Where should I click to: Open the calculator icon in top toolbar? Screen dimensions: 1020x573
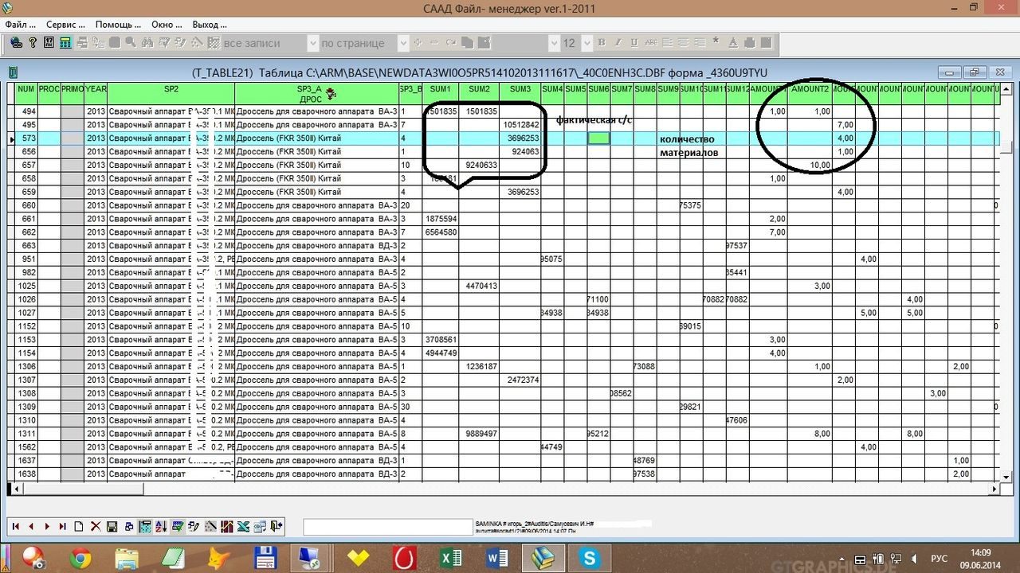point(65,43)
